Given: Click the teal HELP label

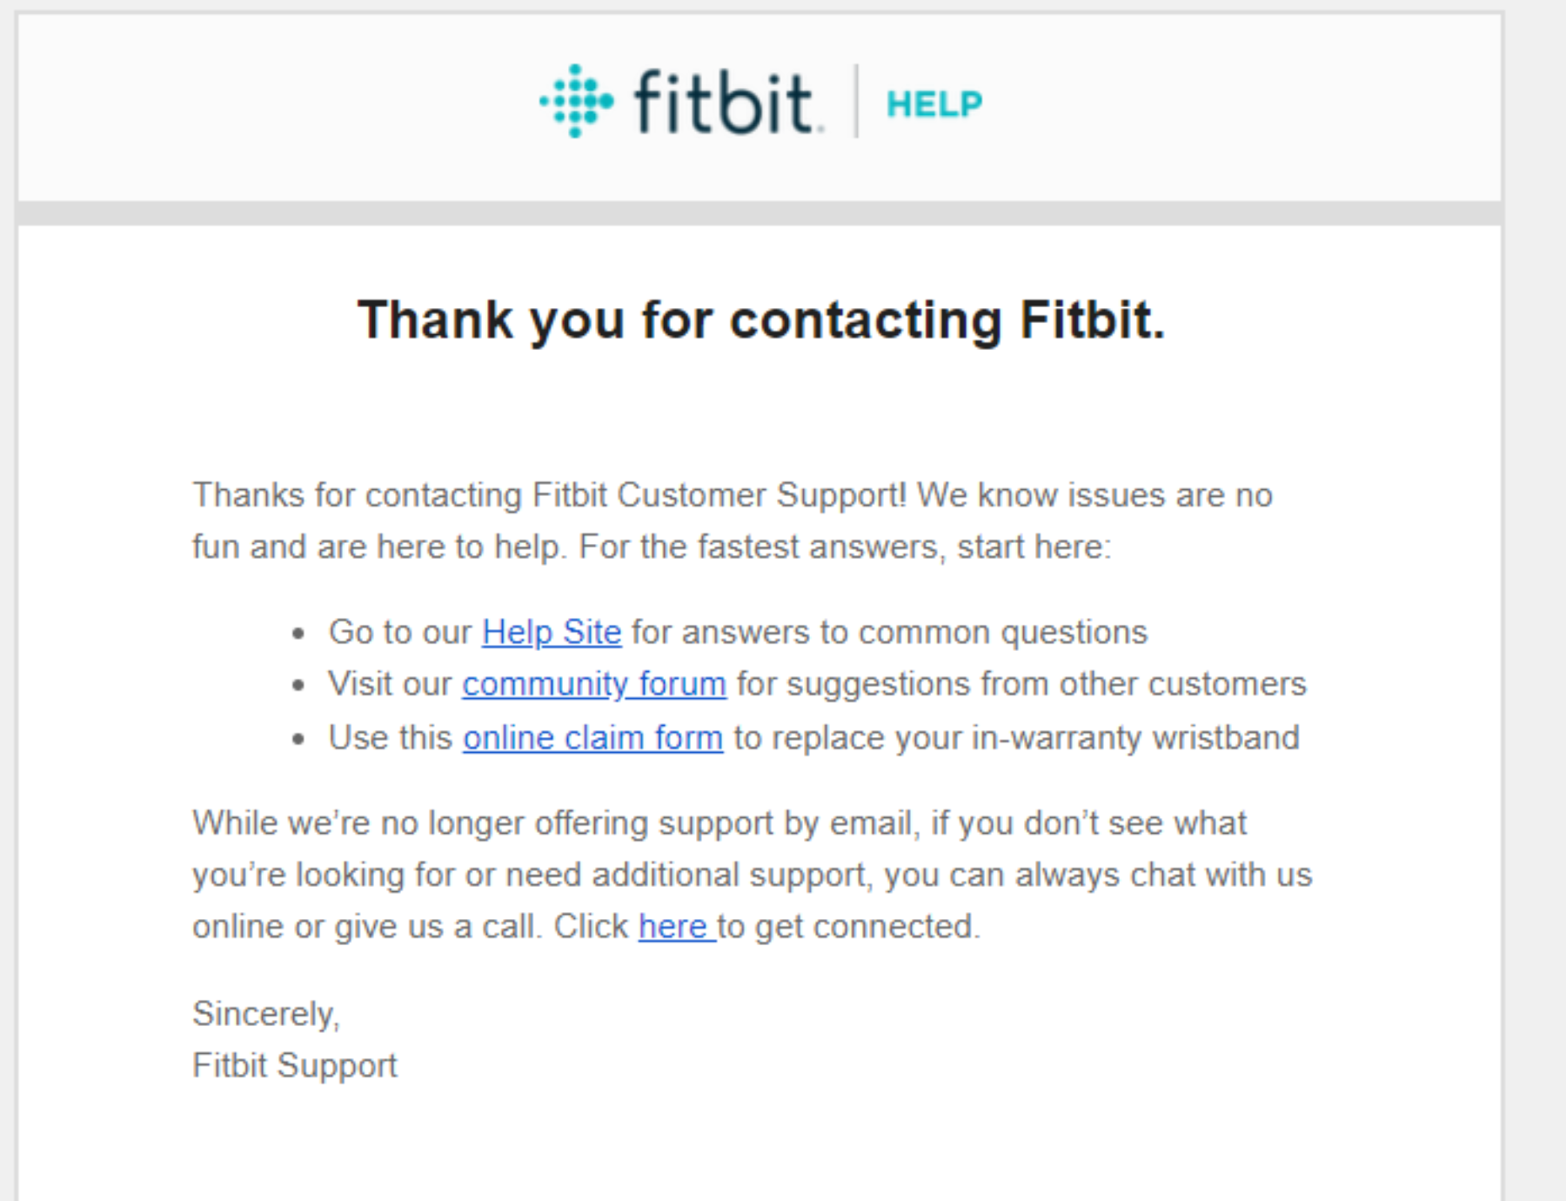Looking at the screenshot, I should pyautogui.click(x=934, y=104).
